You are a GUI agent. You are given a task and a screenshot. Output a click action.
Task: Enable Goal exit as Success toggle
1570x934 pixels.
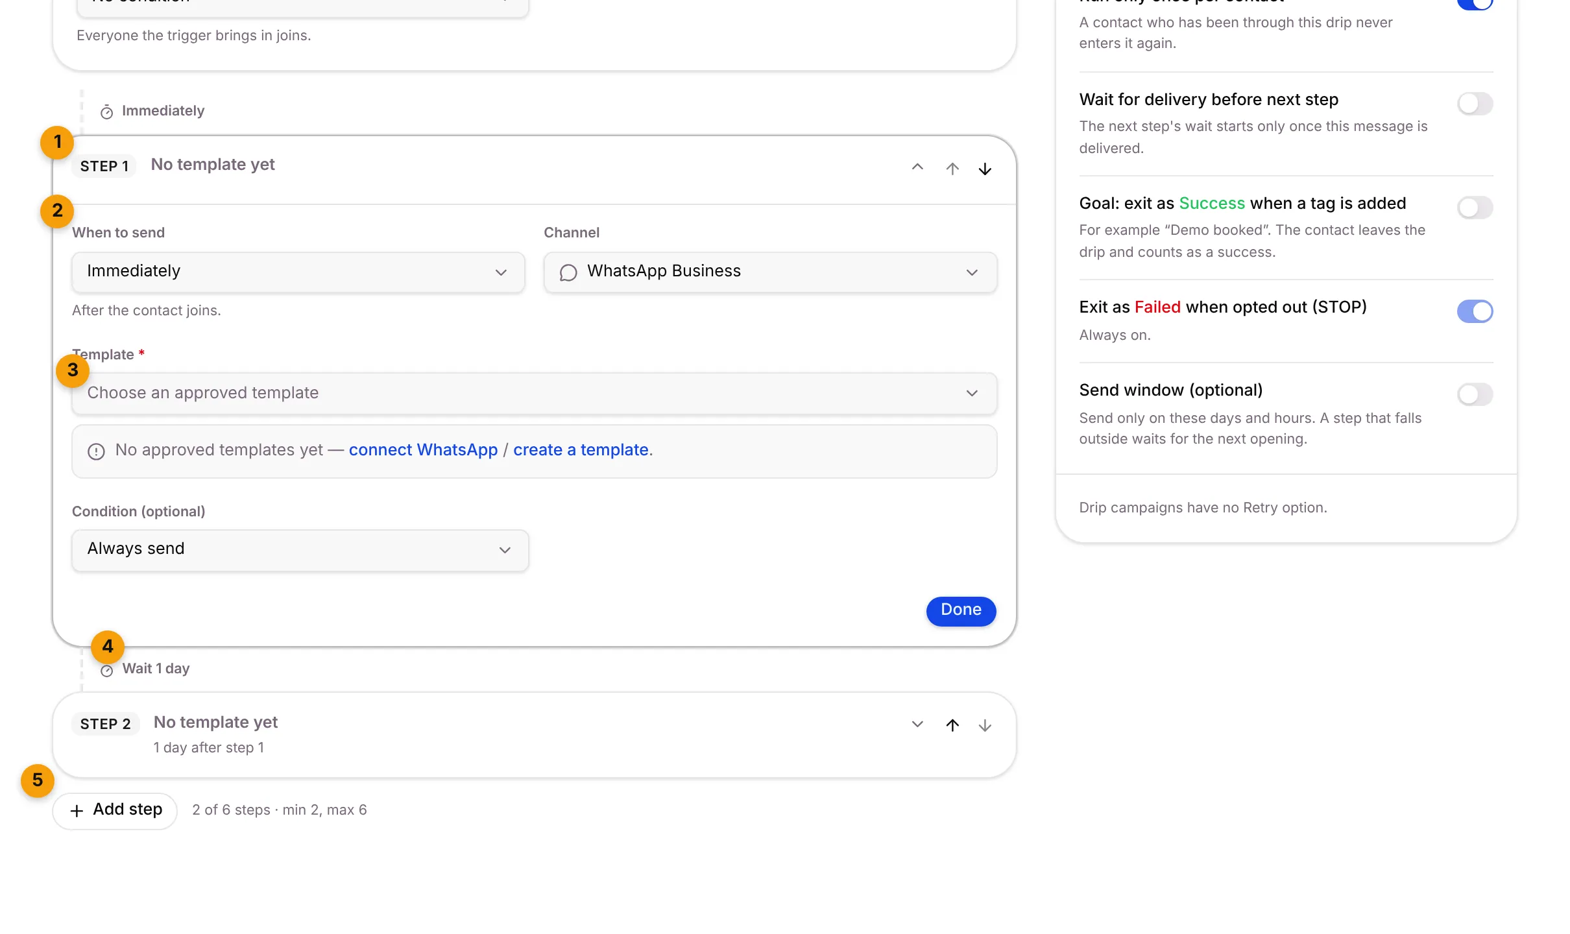[x=1475, y=208]
